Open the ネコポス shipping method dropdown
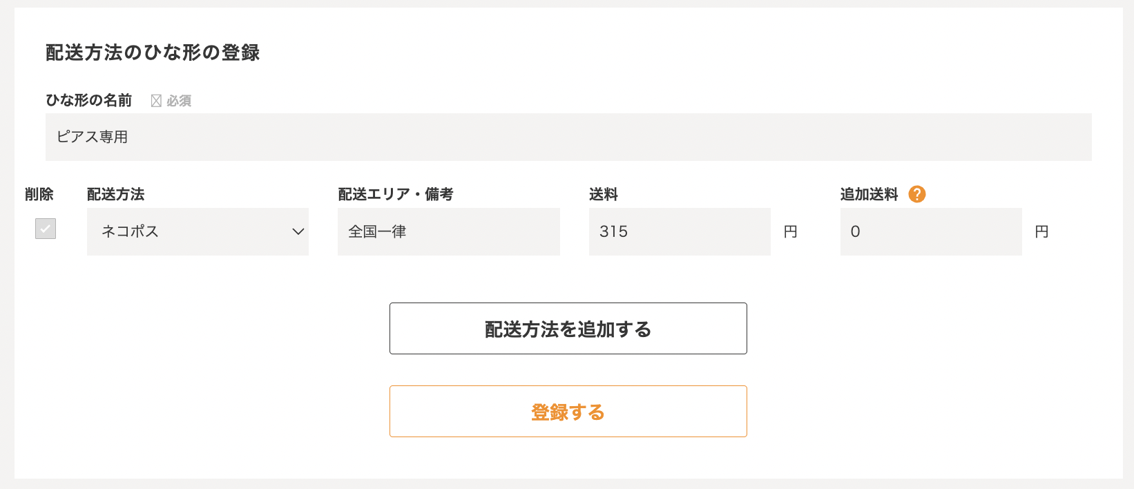Screen dimensions: 1134x489 (x=198, y=231)
